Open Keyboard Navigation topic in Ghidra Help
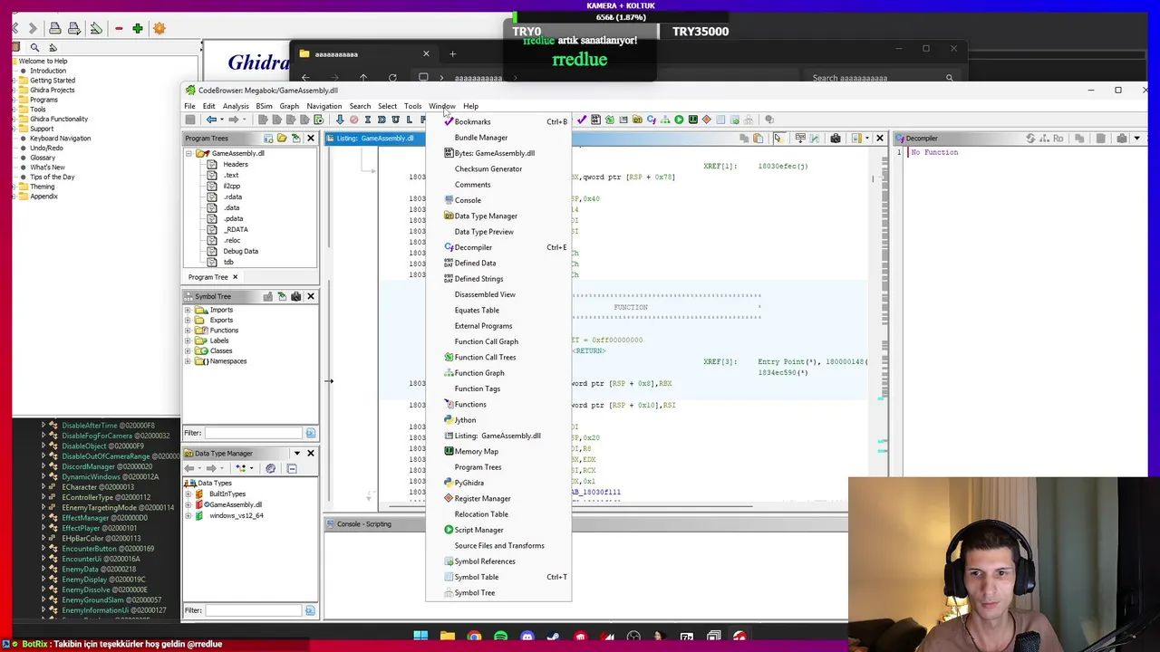 60,139
